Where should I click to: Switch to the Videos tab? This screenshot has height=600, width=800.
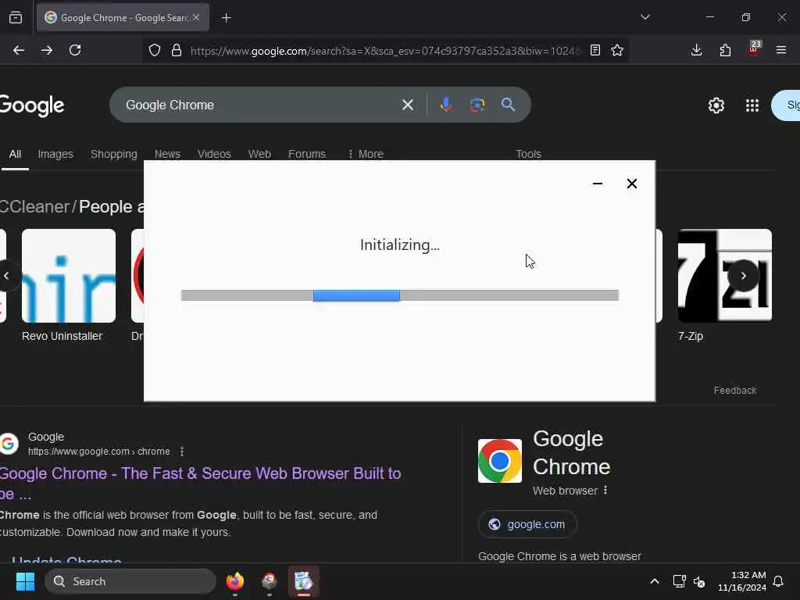pos(214,154)
